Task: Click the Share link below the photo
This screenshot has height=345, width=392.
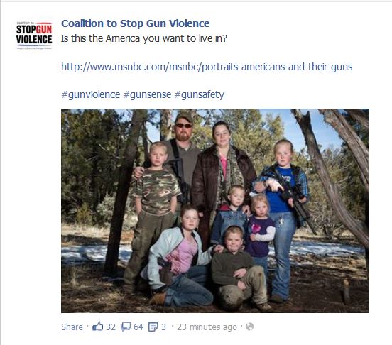Action: tap(72, 327)
